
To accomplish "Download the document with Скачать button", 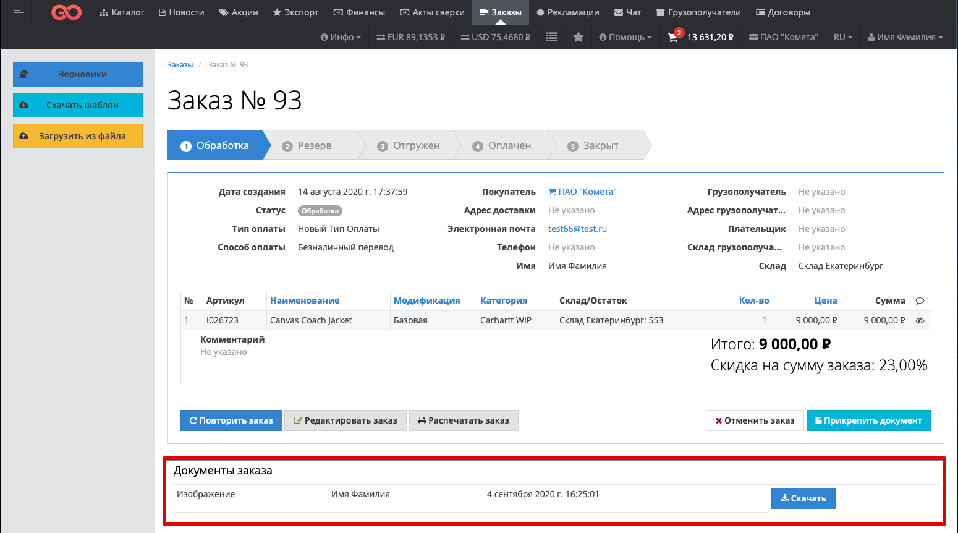I will point(803,498).
